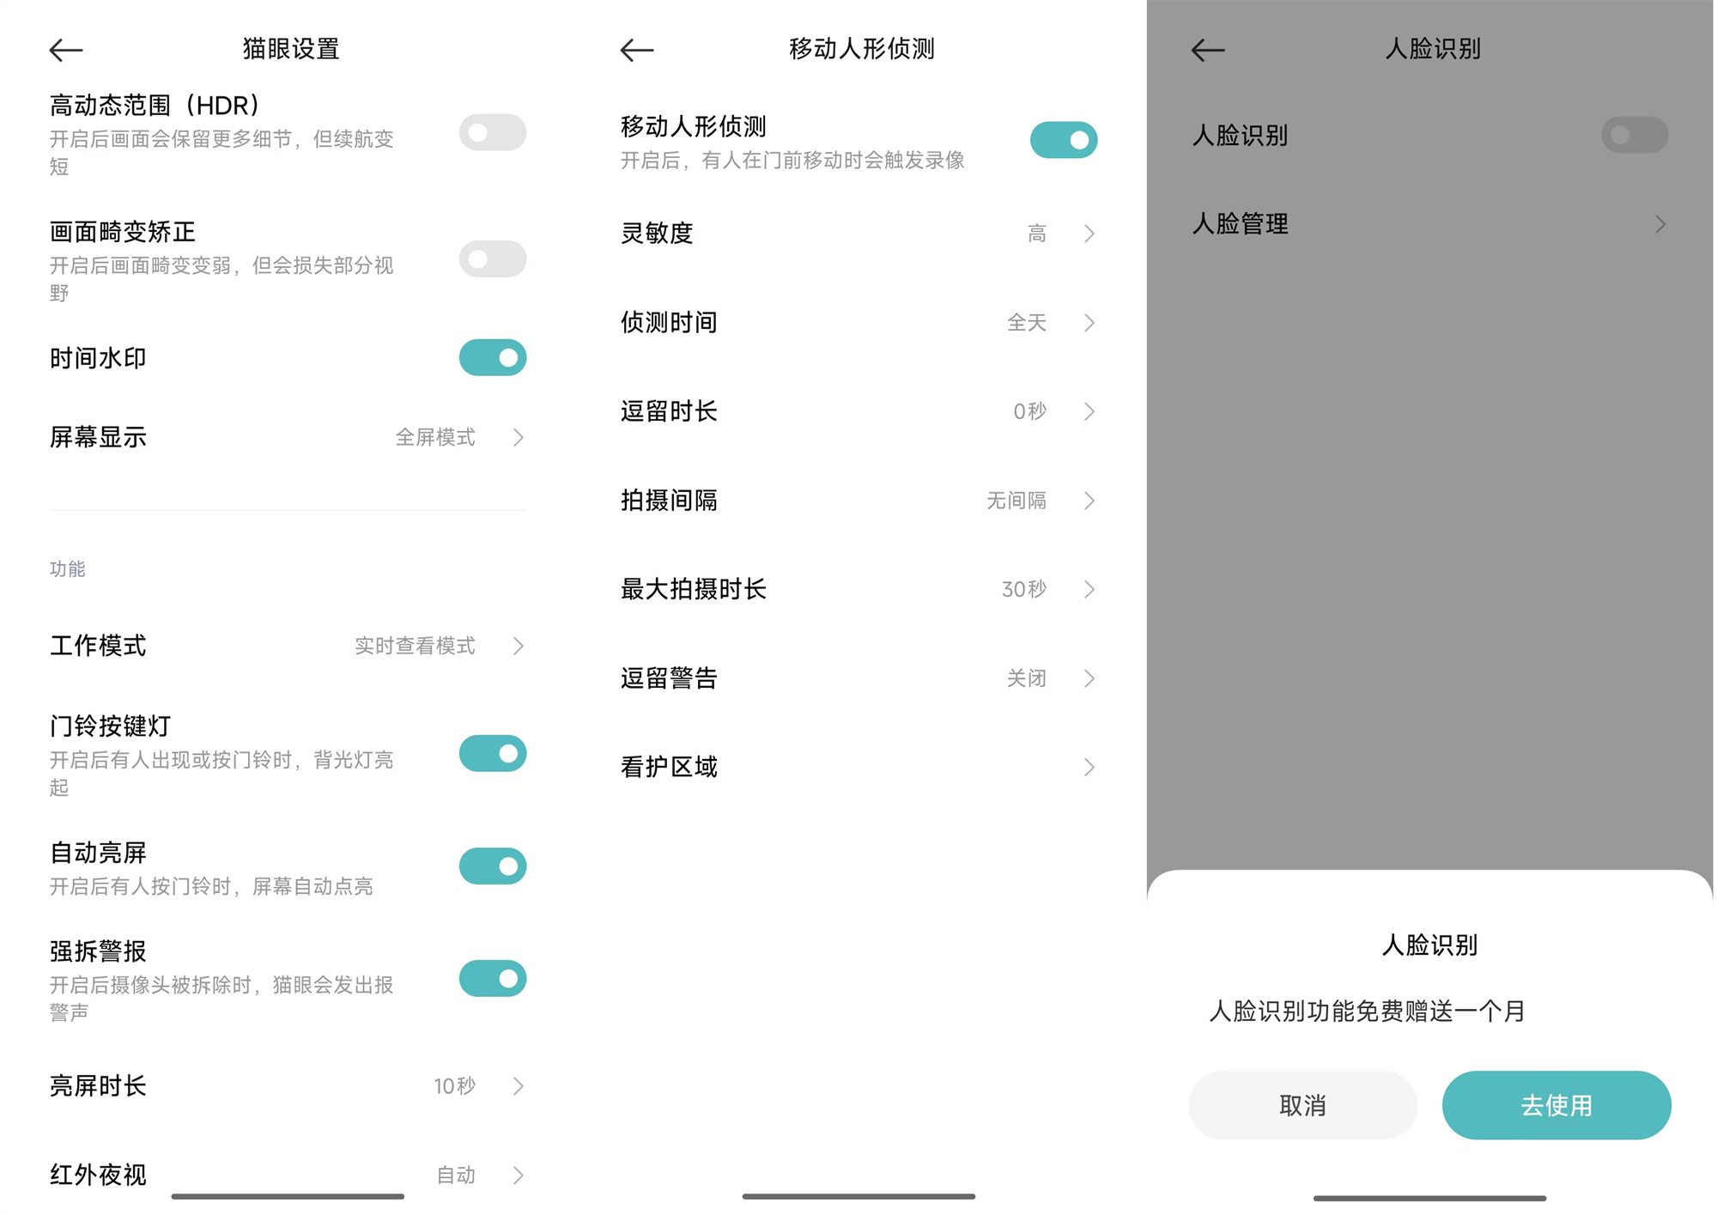Toggle 人脸识别 switch on face screen
Screen dimensions: 1717x1215
[1635, 135]
